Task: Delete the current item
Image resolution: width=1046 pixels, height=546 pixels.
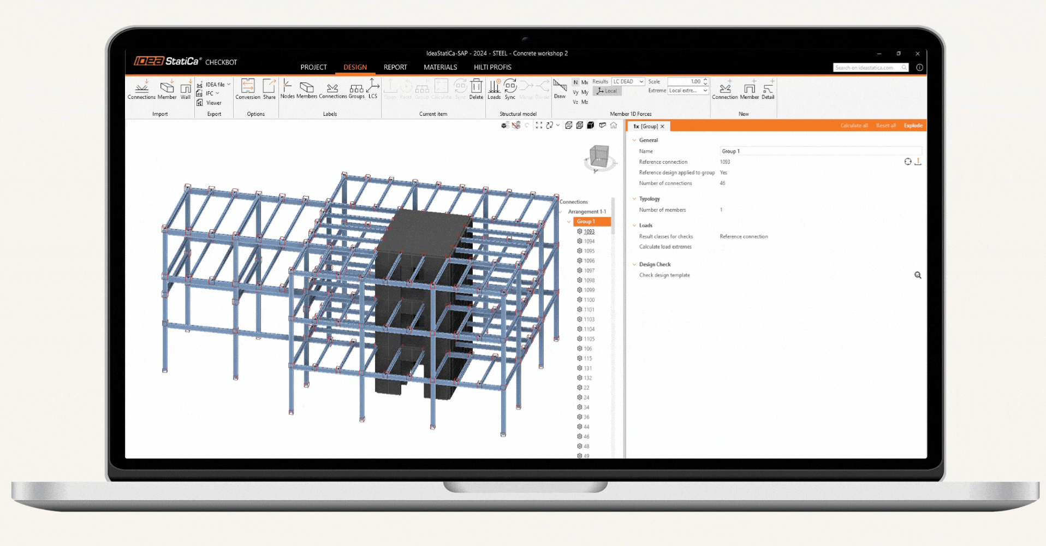Action: [476, 89]
